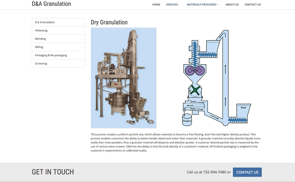The height and width of the screenshot is (182, 295).
Task: Select Screening in the sidebar
Action: coord(58,64)
